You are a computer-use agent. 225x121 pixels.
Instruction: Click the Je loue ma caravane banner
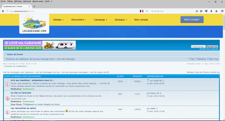40,45
